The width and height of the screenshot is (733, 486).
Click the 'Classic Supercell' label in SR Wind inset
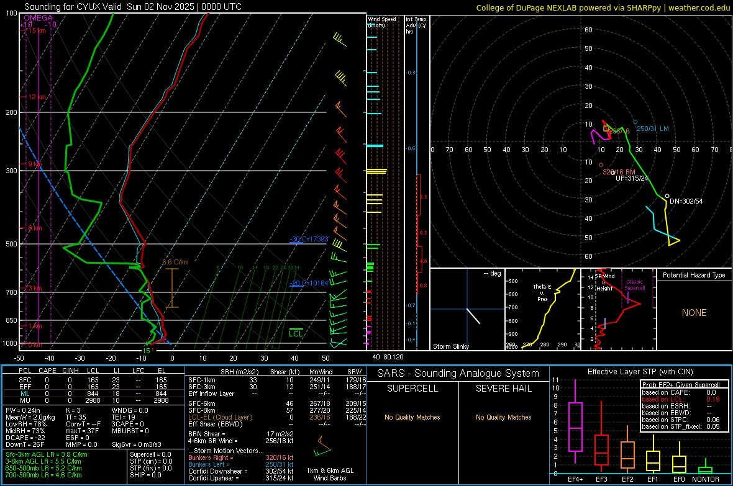click(x=635, y=285)
